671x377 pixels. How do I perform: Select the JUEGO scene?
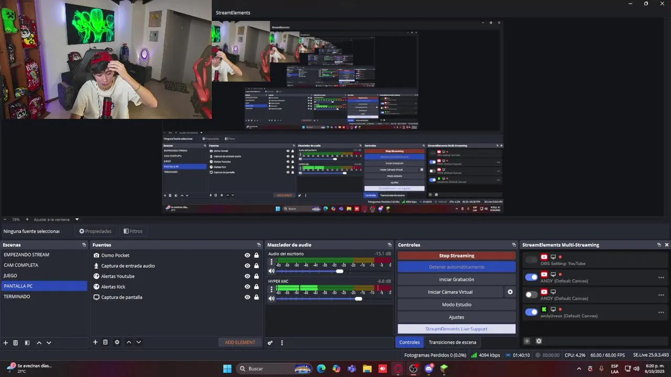pos(44,276)
